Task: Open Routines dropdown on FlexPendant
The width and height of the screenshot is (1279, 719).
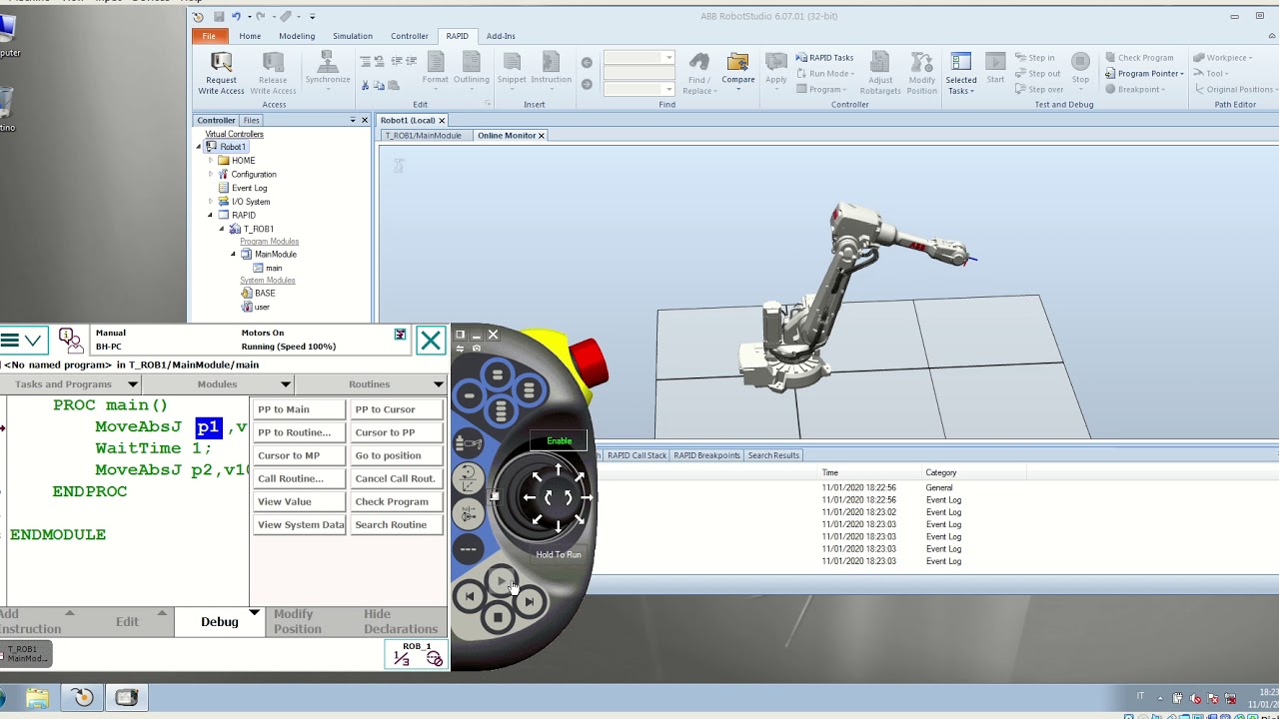Action: 371,384
